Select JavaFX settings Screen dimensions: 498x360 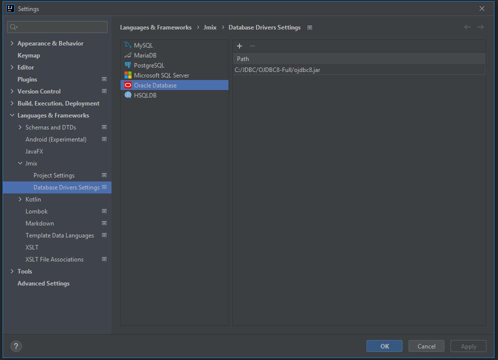click(34, 151)
